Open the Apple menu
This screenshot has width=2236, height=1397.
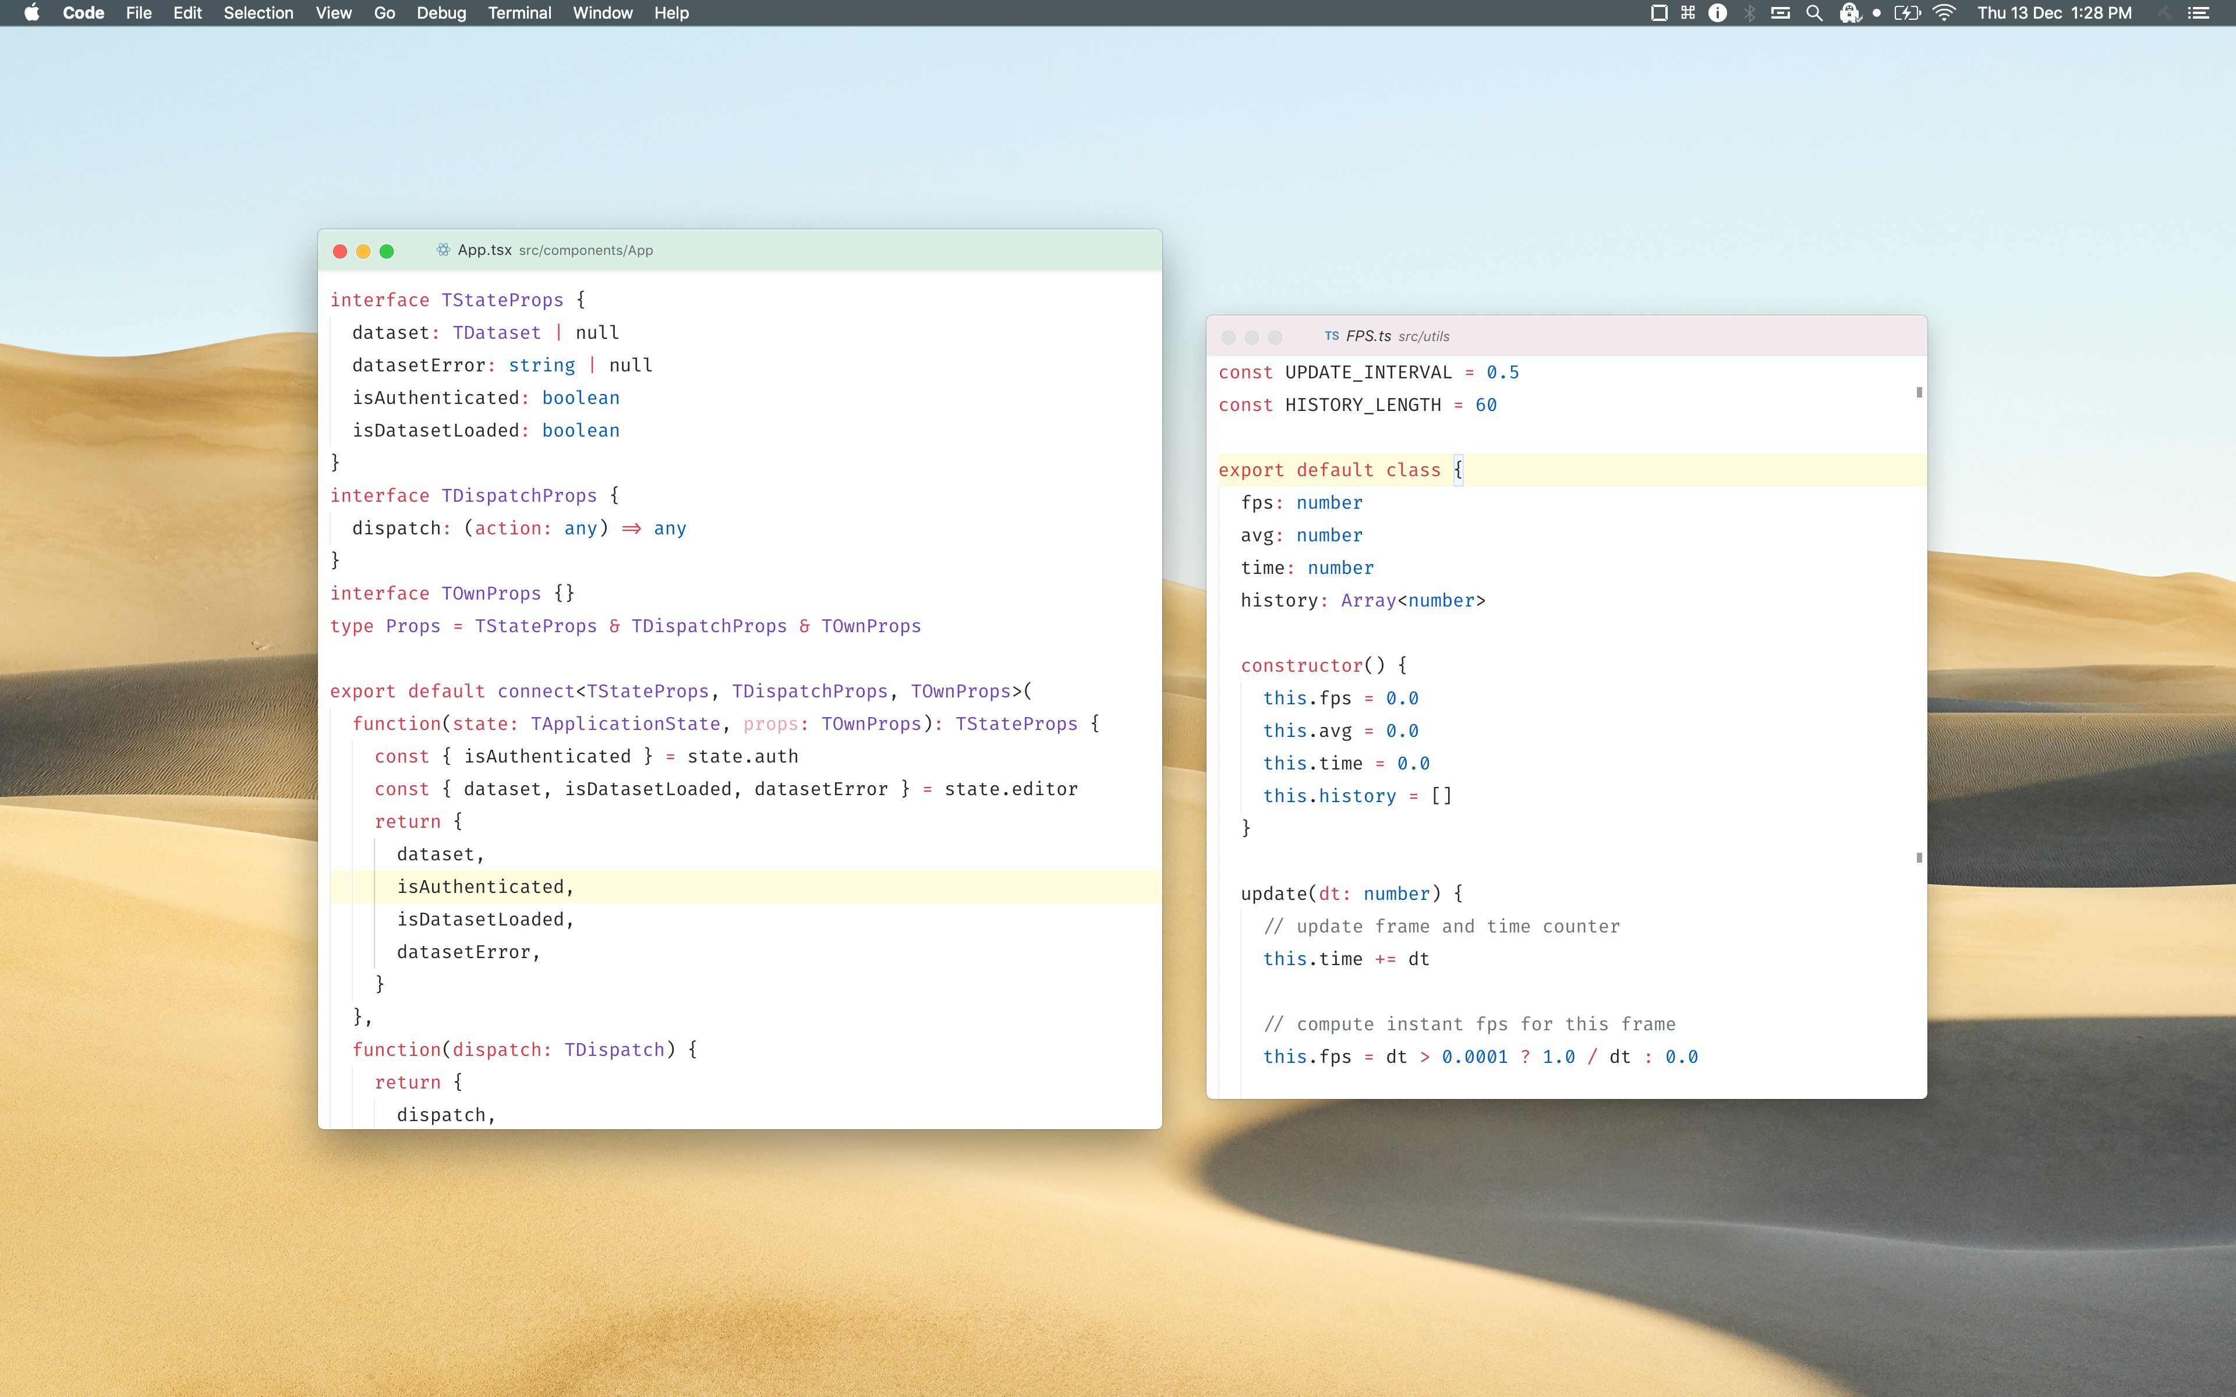coord(31,13)
